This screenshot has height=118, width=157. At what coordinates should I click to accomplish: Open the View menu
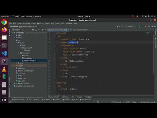click(20, 23)
